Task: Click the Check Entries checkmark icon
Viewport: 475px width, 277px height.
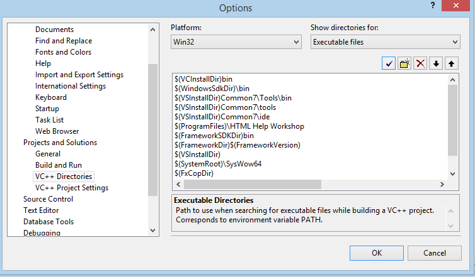Action: (x=389, y=63)
